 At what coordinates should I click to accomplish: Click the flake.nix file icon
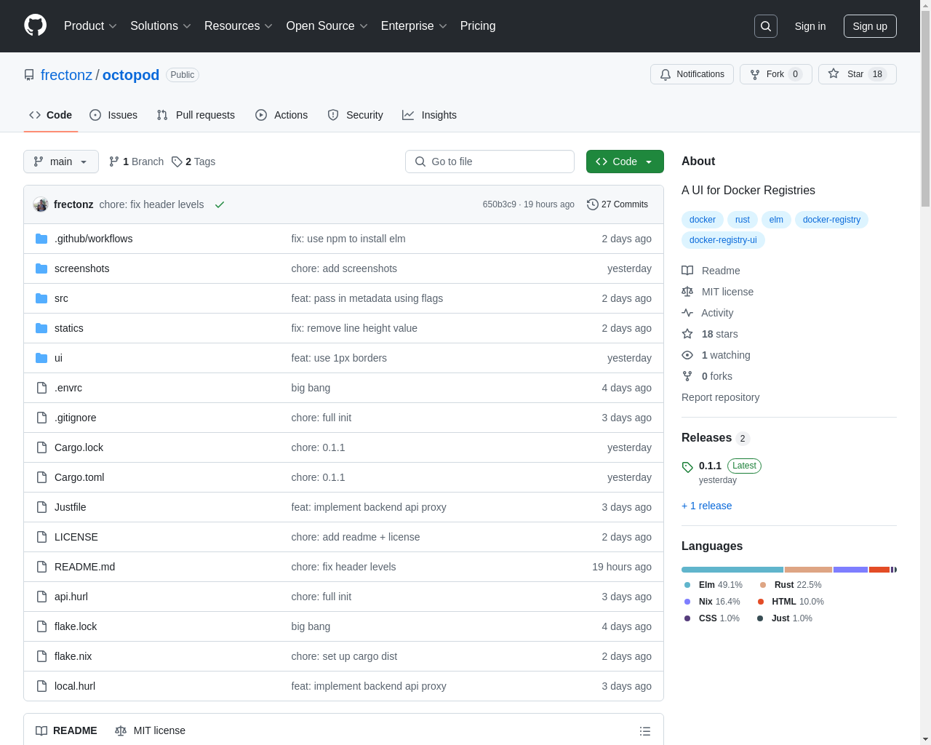tap(41, 656)
